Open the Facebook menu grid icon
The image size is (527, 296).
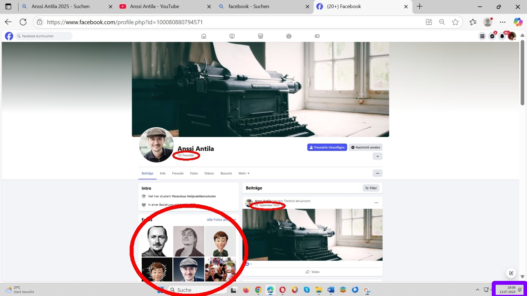482,36
